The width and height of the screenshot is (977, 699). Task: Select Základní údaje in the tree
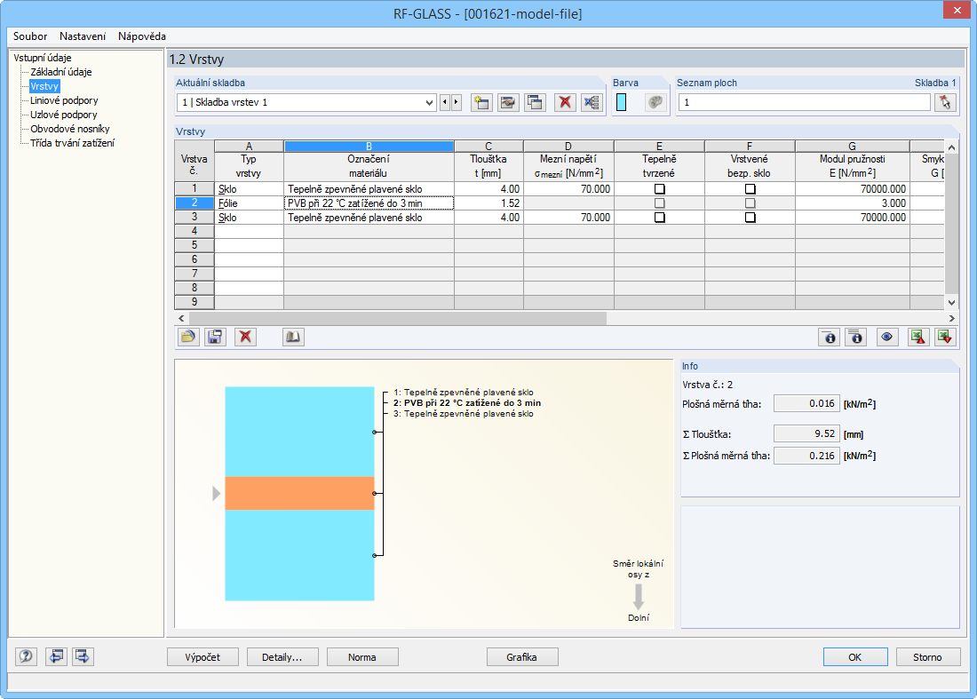tap(61, 72)
